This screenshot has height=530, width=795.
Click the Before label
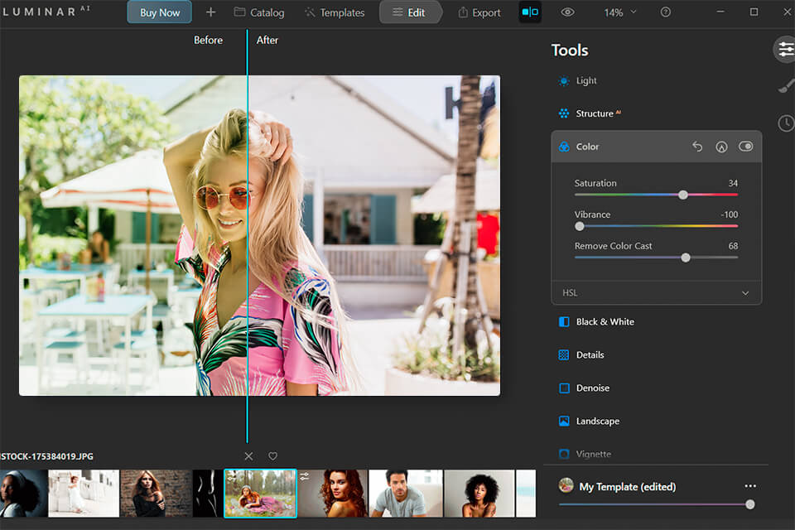(x=208, y=40)
